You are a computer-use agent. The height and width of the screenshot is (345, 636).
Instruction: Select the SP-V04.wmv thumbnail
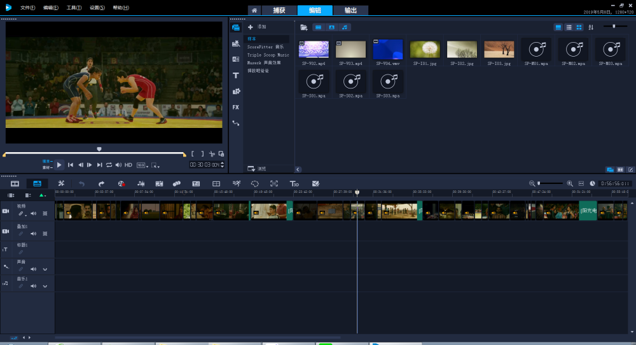(x=388, y=50)
